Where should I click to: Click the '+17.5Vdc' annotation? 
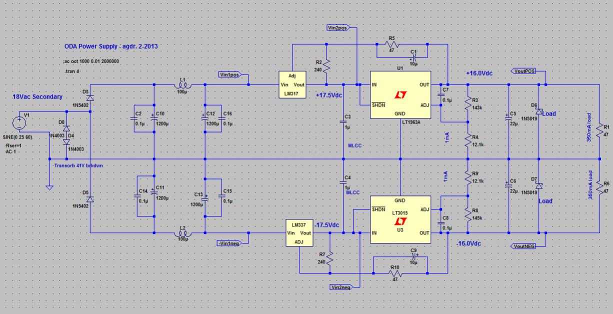pyautogui.click(x=329, y=95)
